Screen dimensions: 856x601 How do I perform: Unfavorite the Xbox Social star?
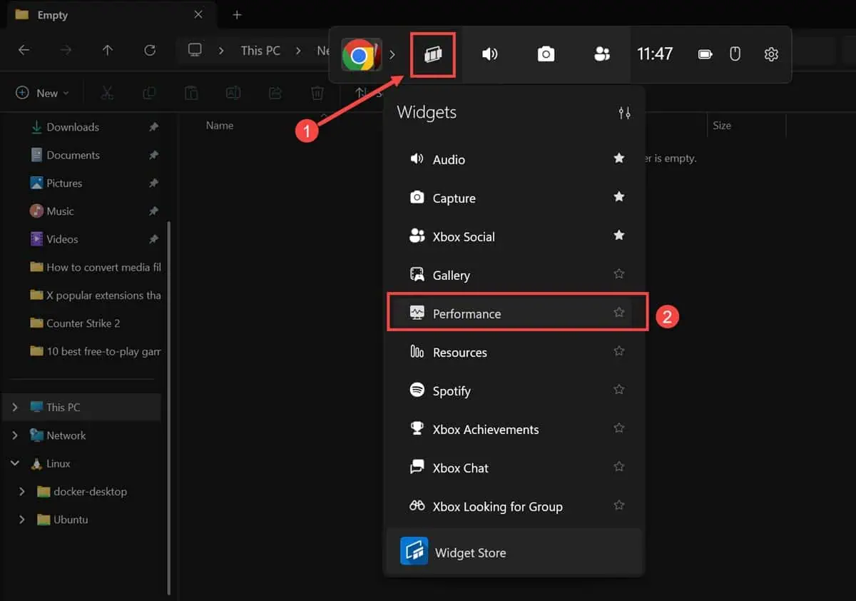pyautogui.click(x=619, y=235)
